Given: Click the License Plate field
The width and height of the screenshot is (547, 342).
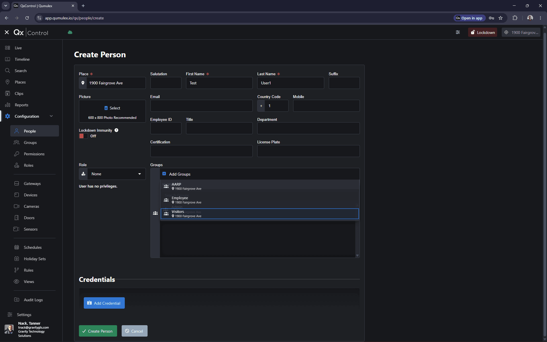Looking at the screenshot, I should [x=308, y=151].
